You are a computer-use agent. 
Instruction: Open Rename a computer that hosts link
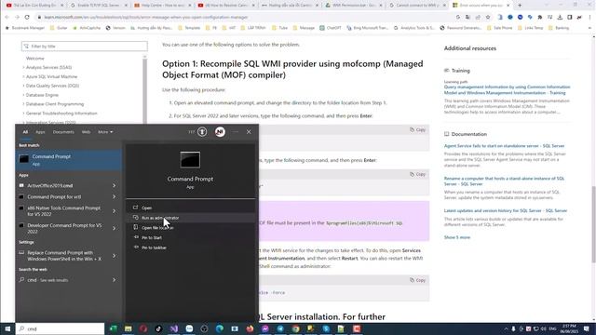[x=504, y=181]
